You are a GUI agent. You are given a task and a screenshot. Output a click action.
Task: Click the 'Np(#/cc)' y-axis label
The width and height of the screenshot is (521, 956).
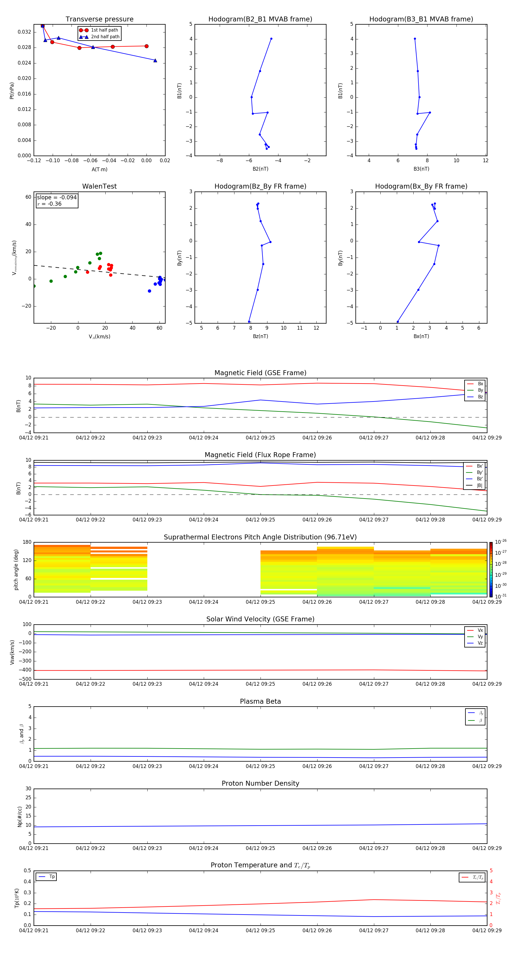tap(20, 816)
